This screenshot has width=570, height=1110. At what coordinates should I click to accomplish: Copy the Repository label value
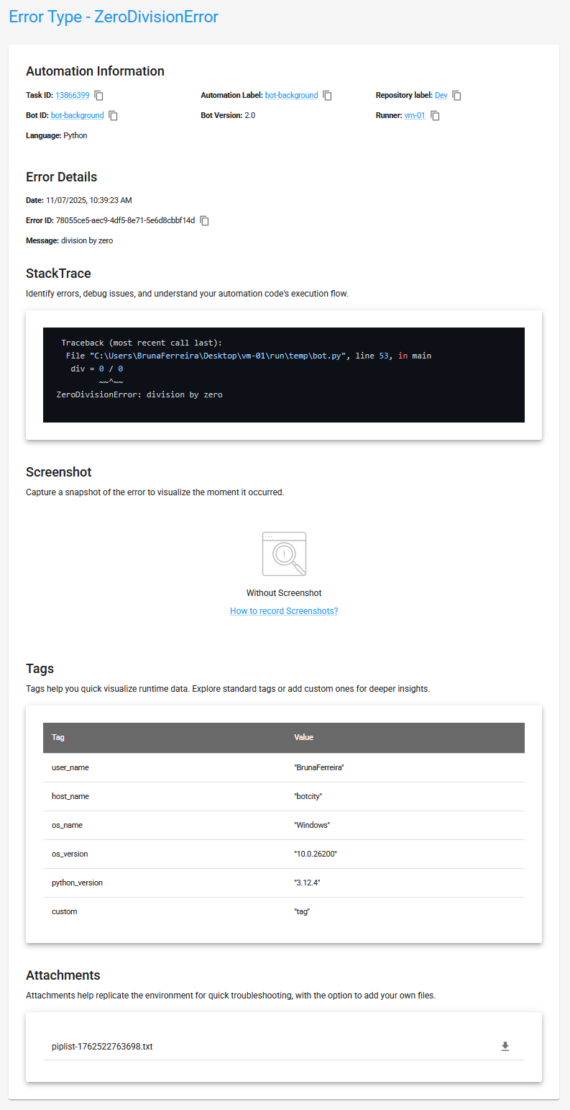[x=456, y=96]
